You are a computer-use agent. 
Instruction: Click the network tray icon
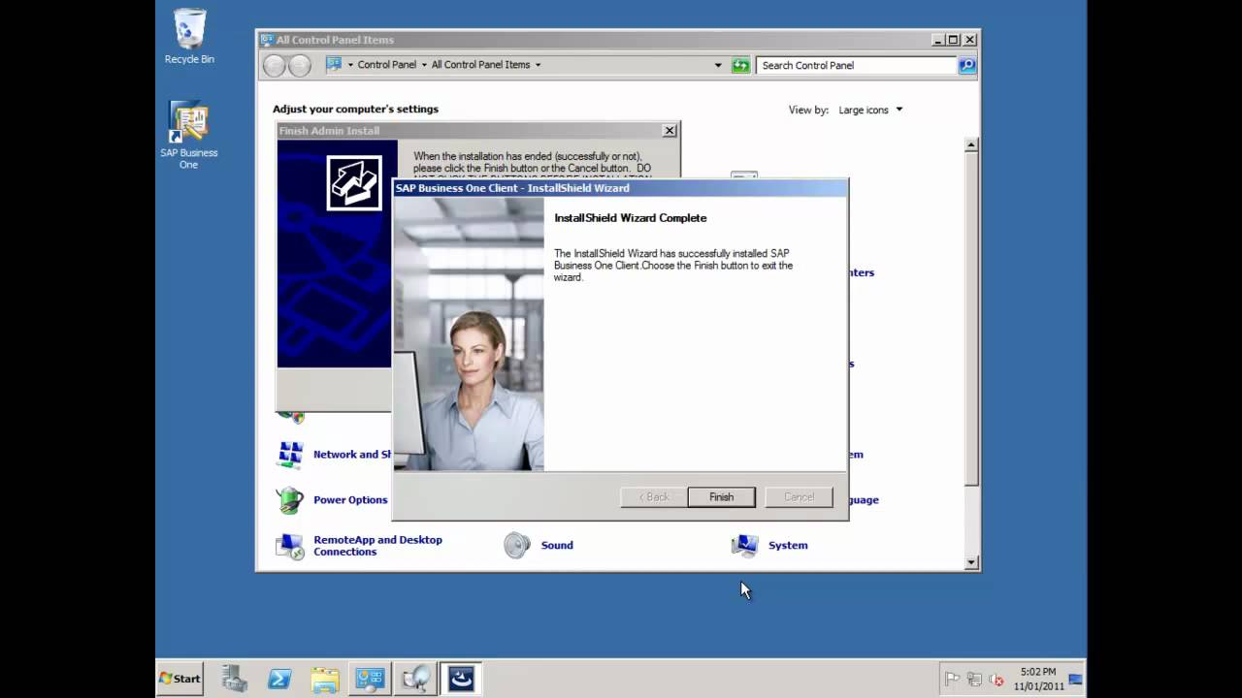[x=974, y=680]
